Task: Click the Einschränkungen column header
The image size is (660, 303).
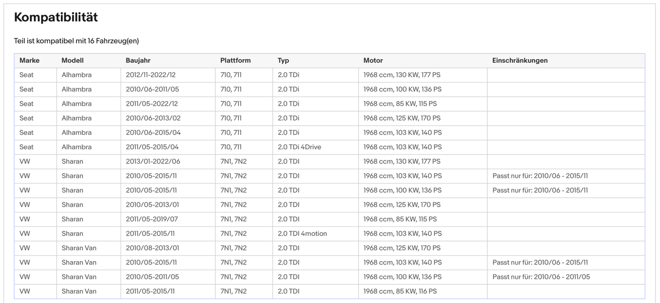Action: tap(520, 61)
